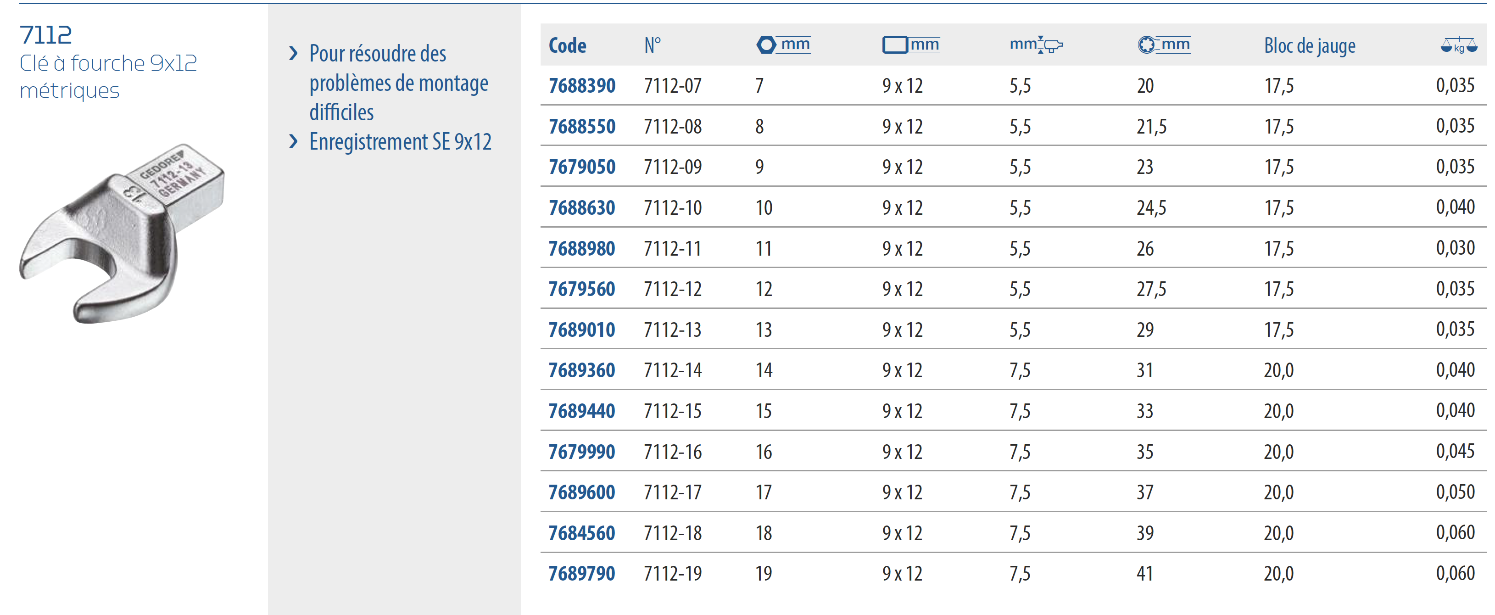Open product code 7689440
This screenshot has width=1495, height=615.
click(x=582, y=411)
